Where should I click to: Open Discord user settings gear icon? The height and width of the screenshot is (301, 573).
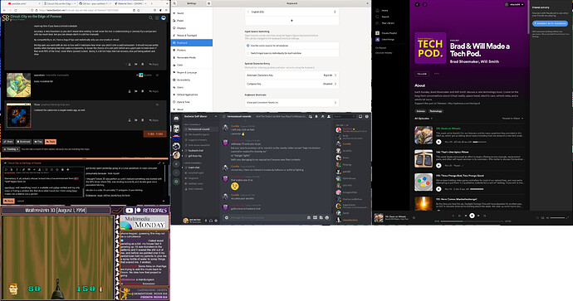click(x=216, y=221)
